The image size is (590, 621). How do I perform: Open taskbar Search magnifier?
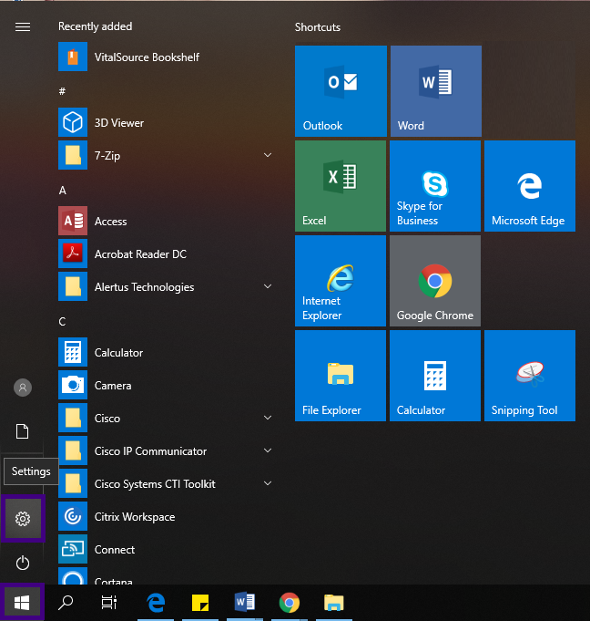[66, 603]
